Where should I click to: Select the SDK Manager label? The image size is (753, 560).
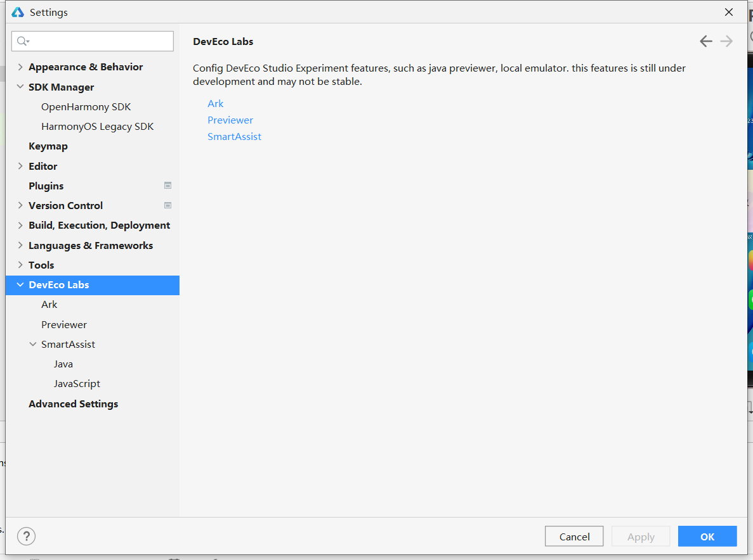62,87
